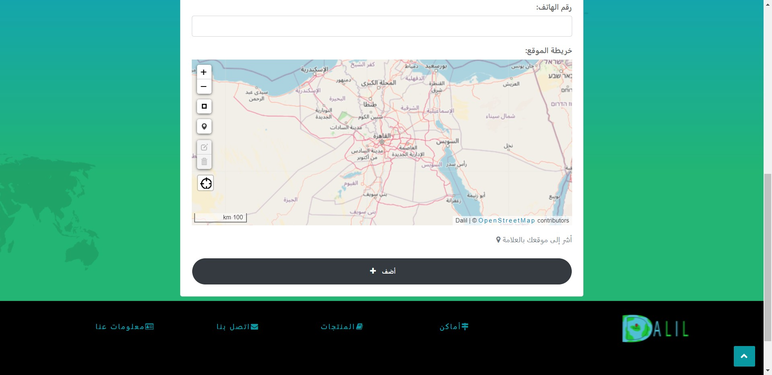Click the اتصل بنا footer link
The width and height of the screenshot is (772, 375).
[x=237, y=327]
